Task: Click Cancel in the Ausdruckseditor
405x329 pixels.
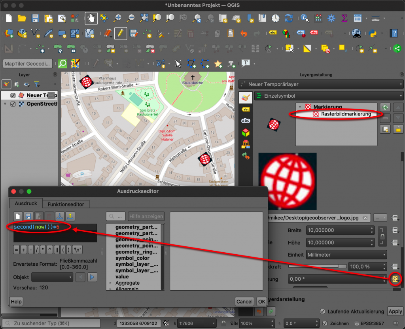Action: (244, 301)
